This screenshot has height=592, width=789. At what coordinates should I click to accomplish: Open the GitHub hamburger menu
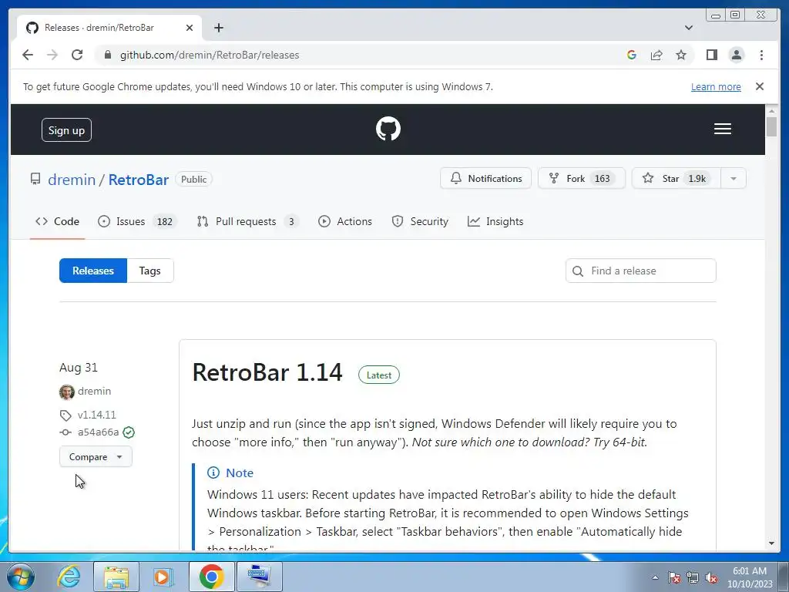point(722,129)
